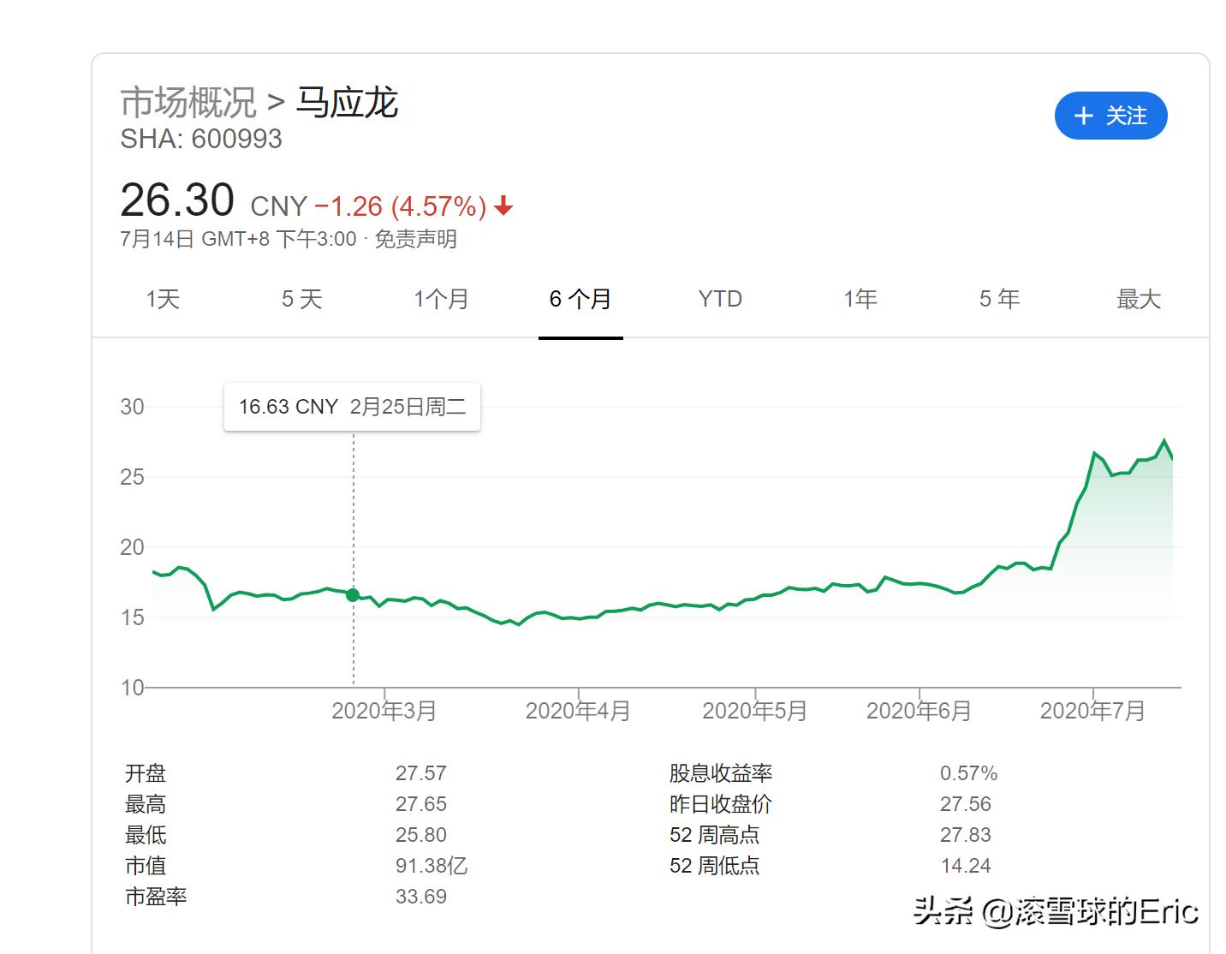
Task: Switch to the YTD tab
Action: 720,299
